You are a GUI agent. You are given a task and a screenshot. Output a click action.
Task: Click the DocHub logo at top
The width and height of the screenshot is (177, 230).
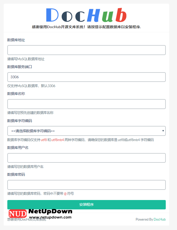(86, 15)
